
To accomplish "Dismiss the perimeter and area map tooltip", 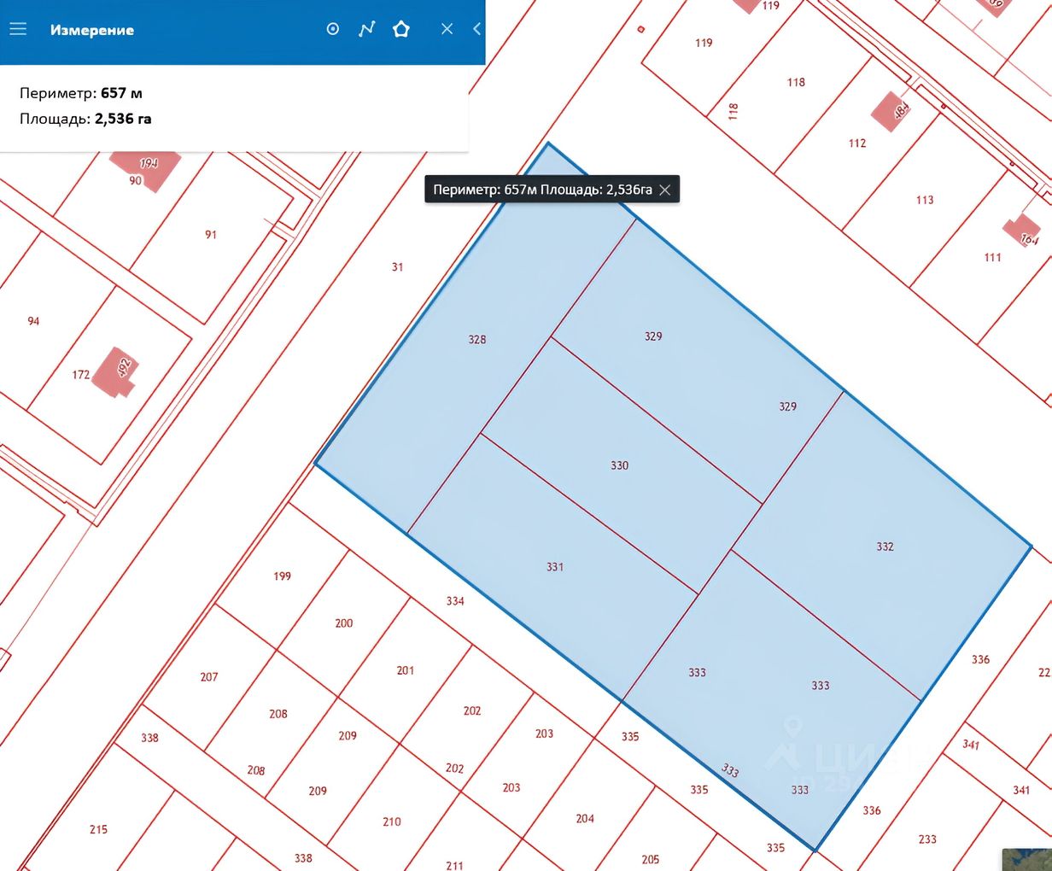I will pos(665,190).
